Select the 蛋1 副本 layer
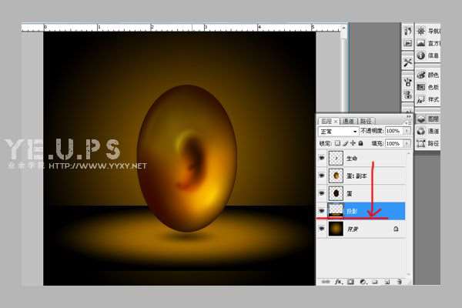The width and height of the screenshot is (462, 308). 362,176
